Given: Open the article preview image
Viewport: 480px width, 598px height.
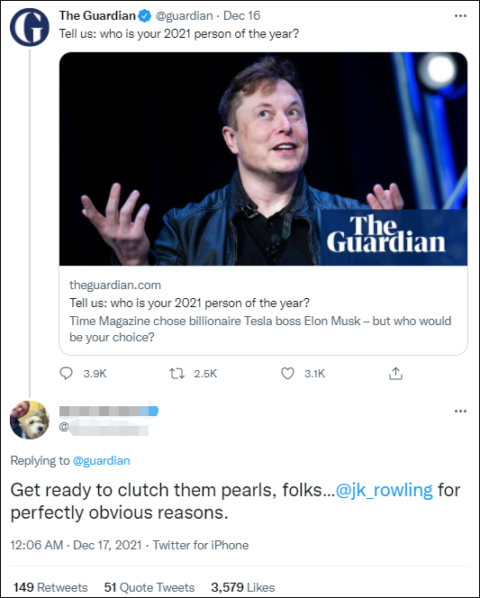Looking at the screenshot, I should (263, 159).
